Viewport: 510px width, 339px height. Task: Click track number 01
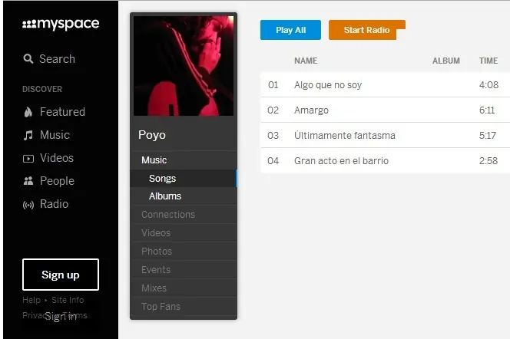pos(273,84)
